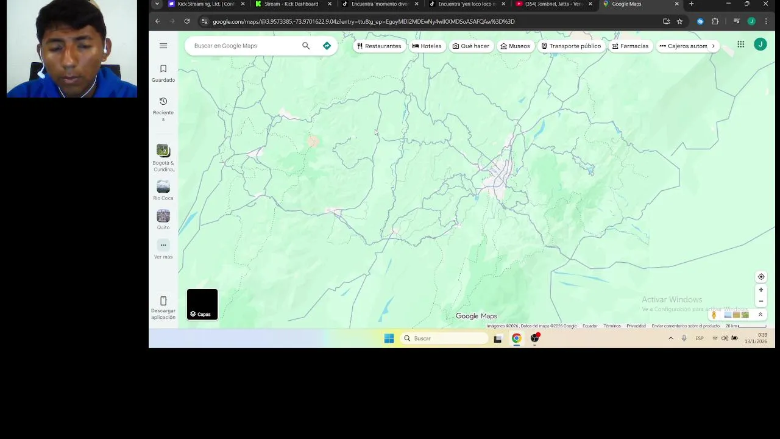Show your location with target icon

tap(761, 277)
